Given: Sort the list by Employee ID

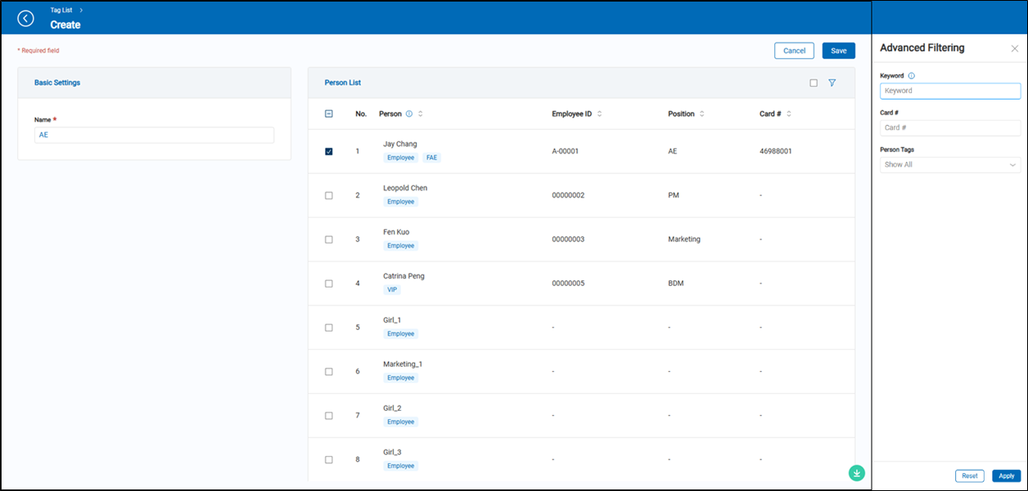Looking at the screenshot, I should pyautogui.click(x=600, y=114).
